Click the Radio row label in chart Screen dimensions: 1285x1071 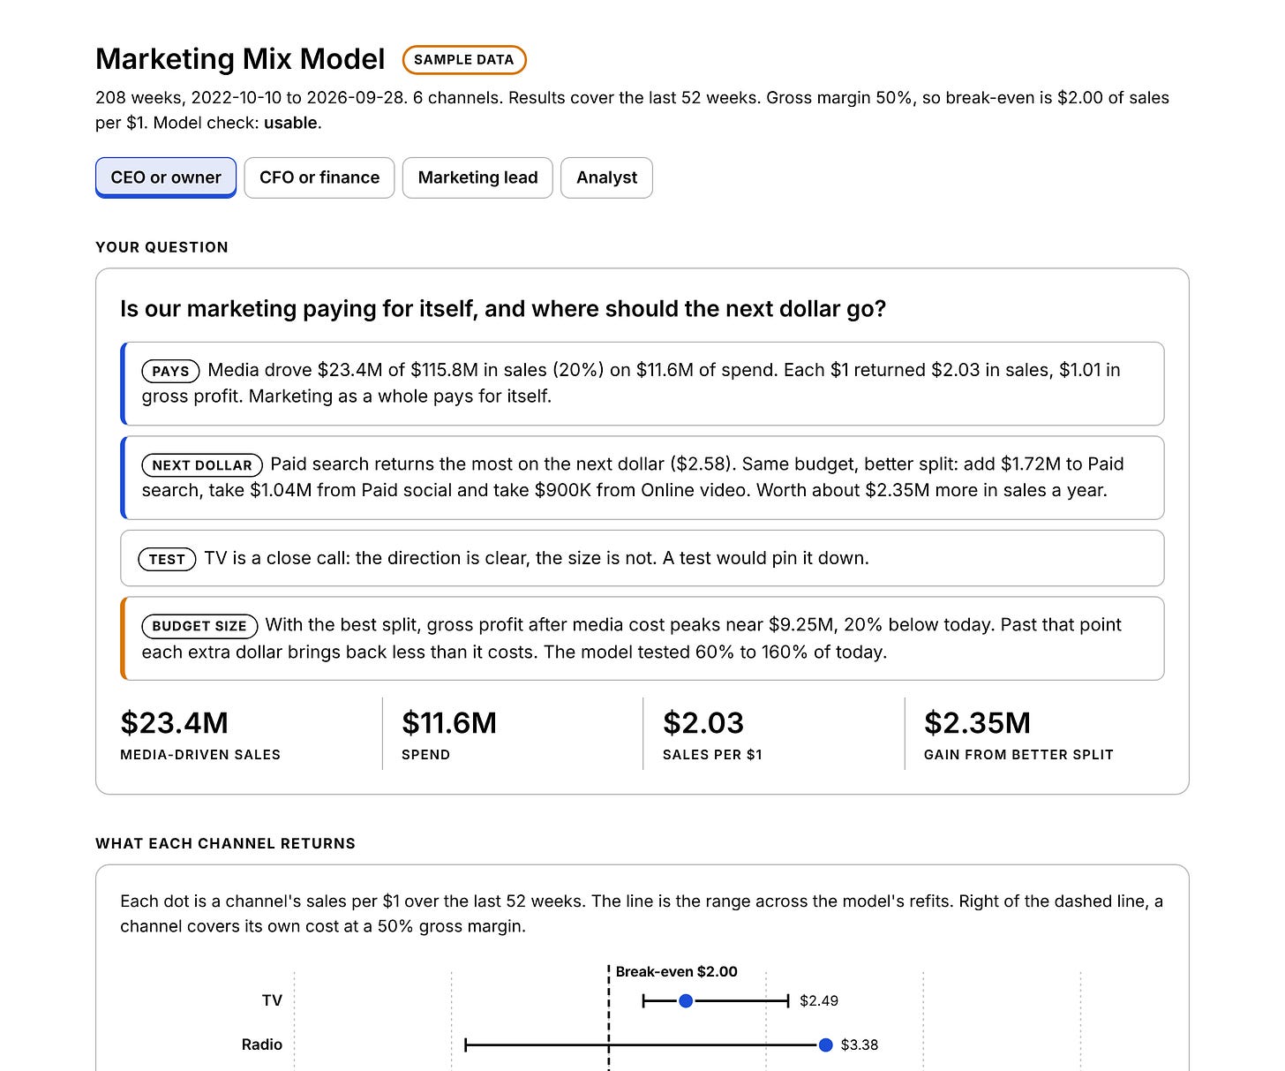point(262,1045)
